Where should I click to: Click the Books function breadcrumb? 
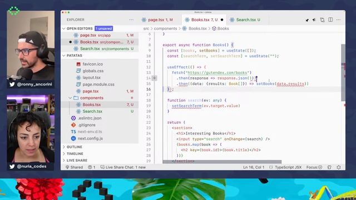(223, 28)
